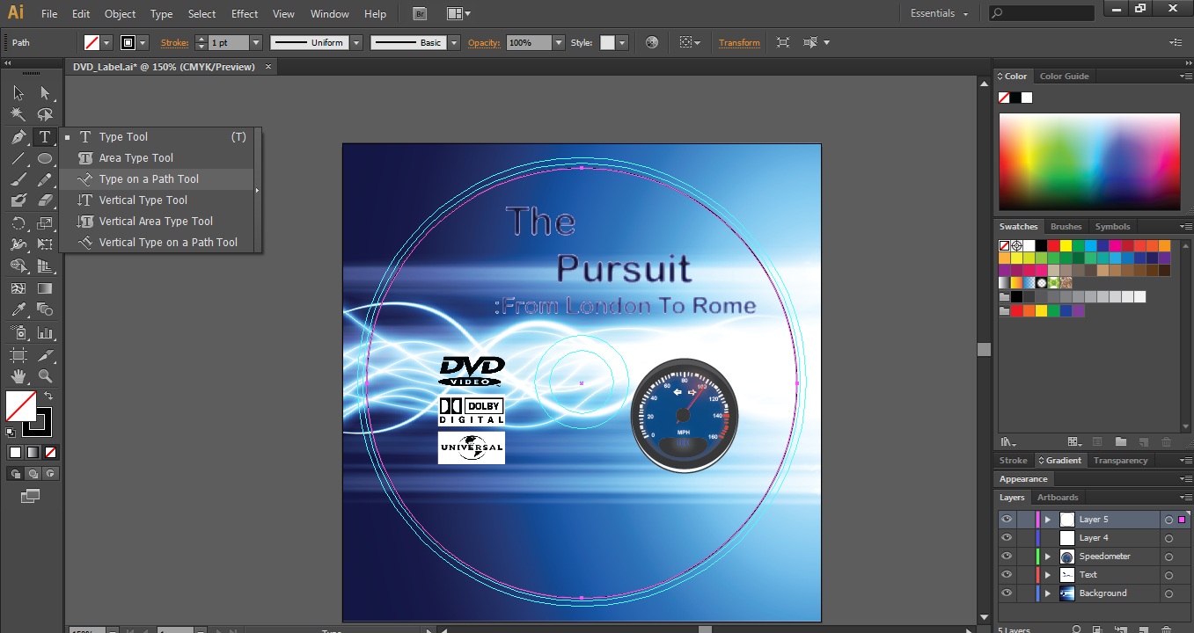The height and width of the screenshot is (633, 1194).
Task: Choose Vertical Area Type Tool
Action: 157,221
